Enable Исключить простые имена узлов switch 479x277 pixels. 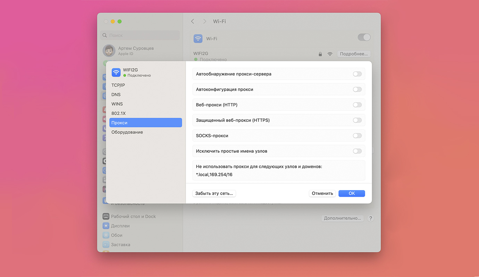[x=357, y=151]
